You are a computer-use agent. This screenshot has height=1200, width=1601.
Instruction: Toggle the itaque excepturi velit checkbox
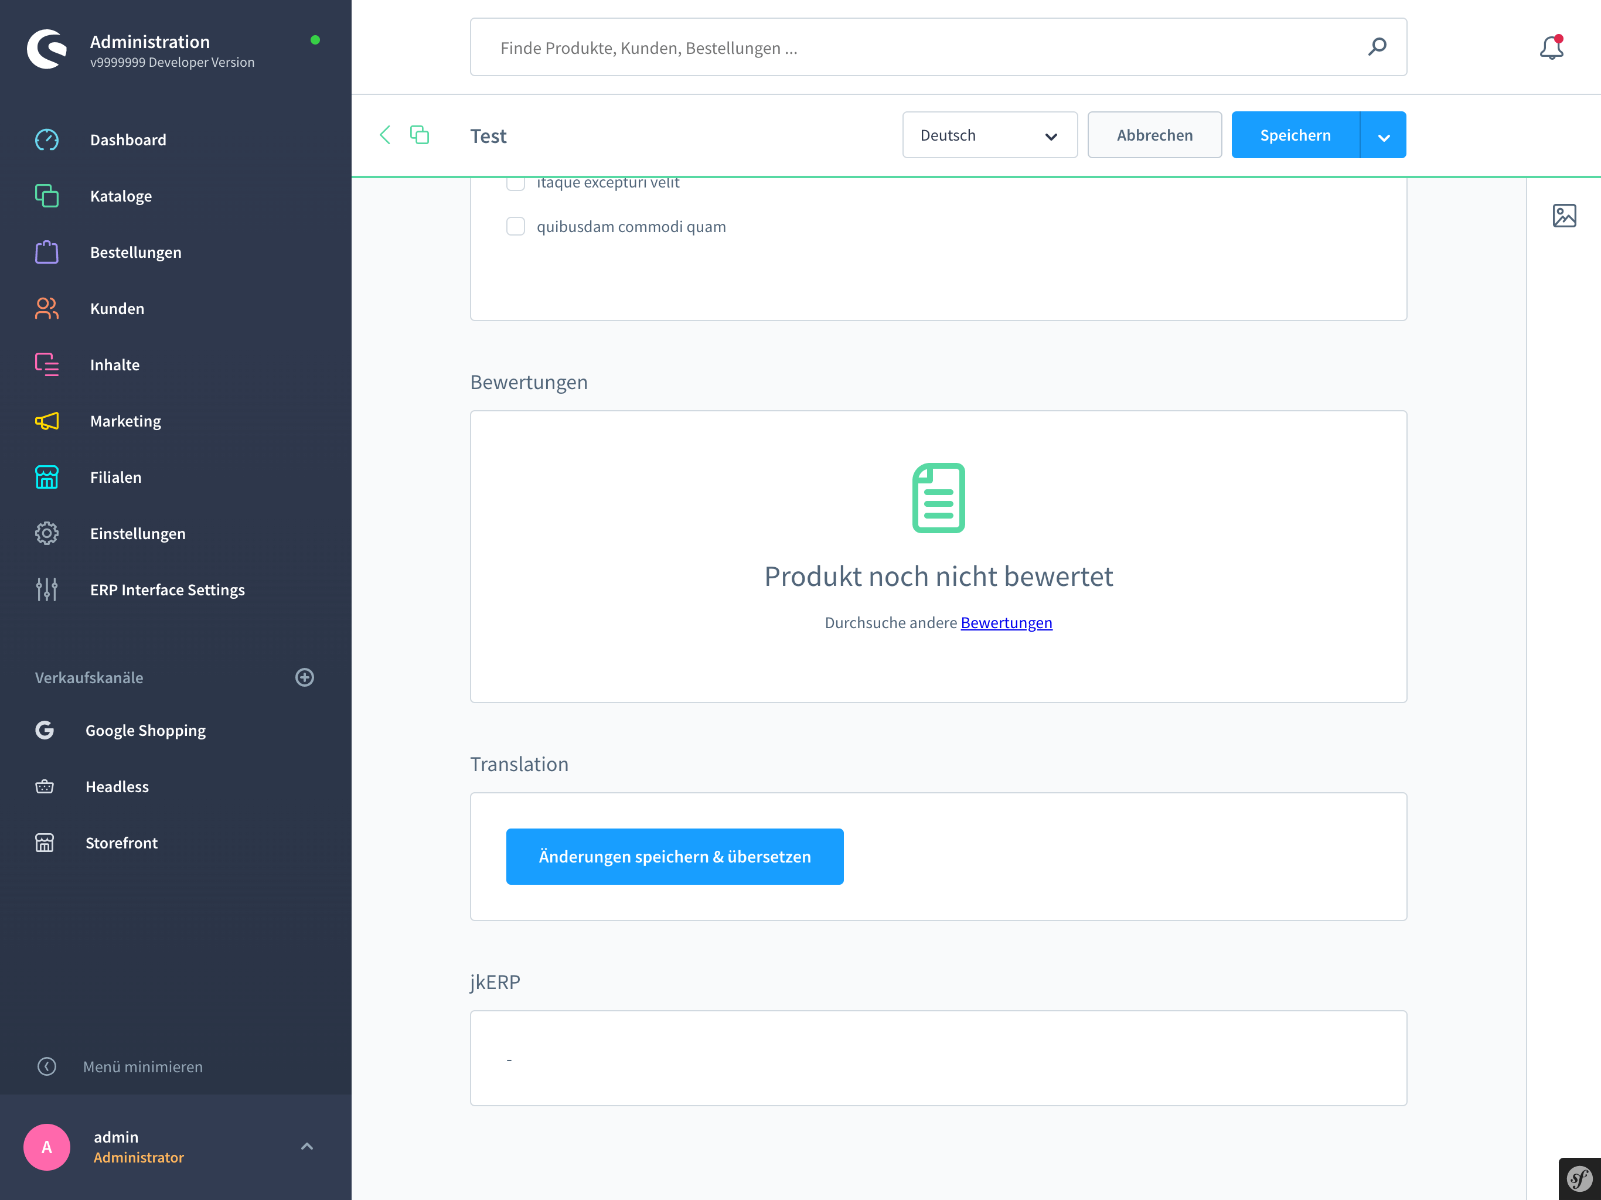pyautogui.click(x=516, y=182)
